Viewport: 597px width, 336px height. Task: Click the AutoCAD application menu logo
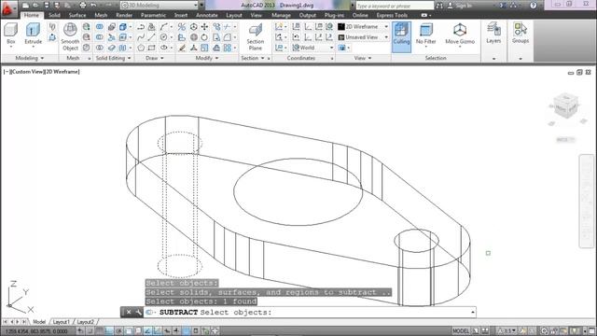(8, 8)
